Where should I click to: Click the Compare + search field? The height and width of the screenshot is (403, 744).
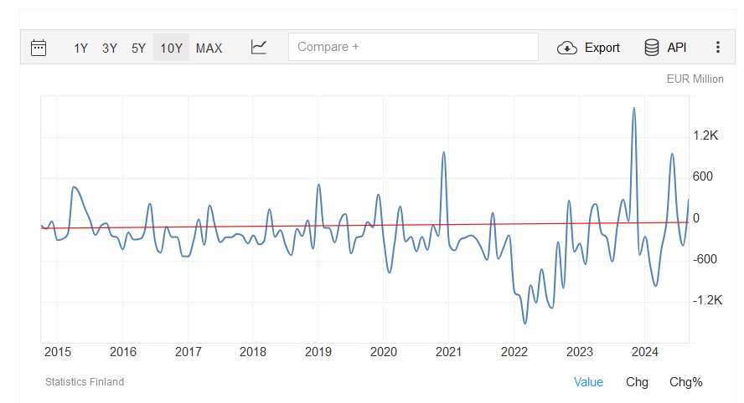[x=413, y=47]
